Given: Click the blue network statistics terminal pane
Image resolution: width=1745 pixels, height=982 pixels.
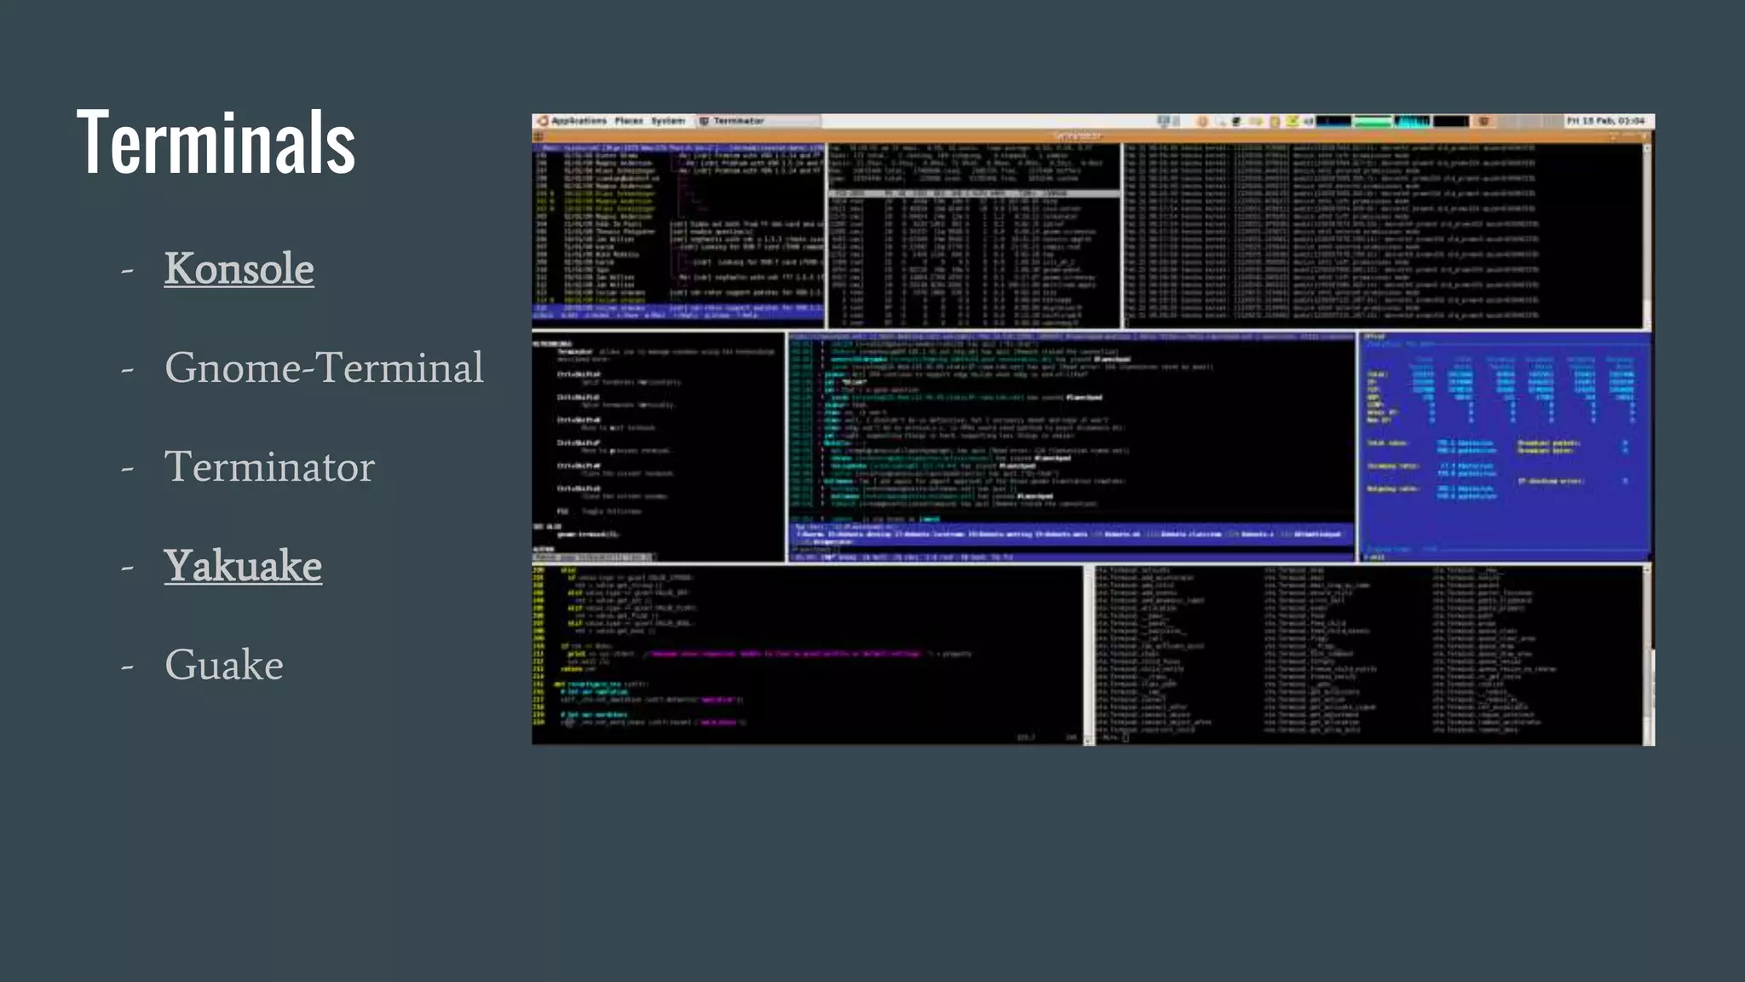Looking at the screenshot, I should click(1504, 447).
